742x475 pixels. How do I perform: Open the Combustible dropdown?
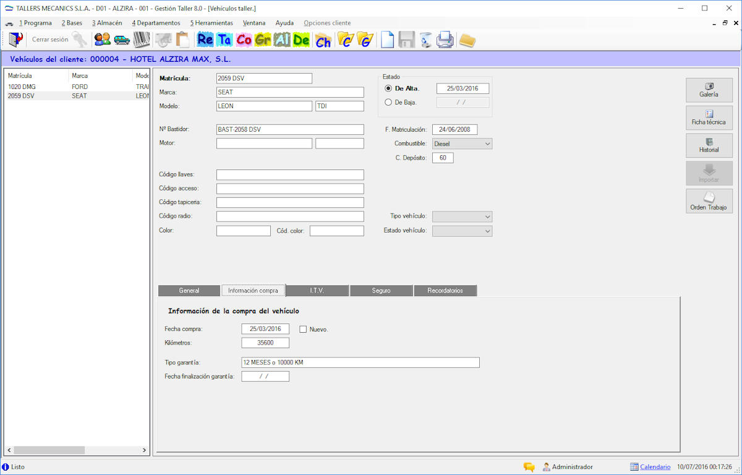(x=462, y=143)
